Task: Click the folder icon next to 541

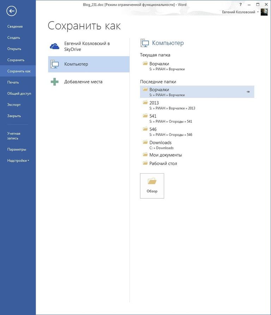Action: tap(145, 116)
